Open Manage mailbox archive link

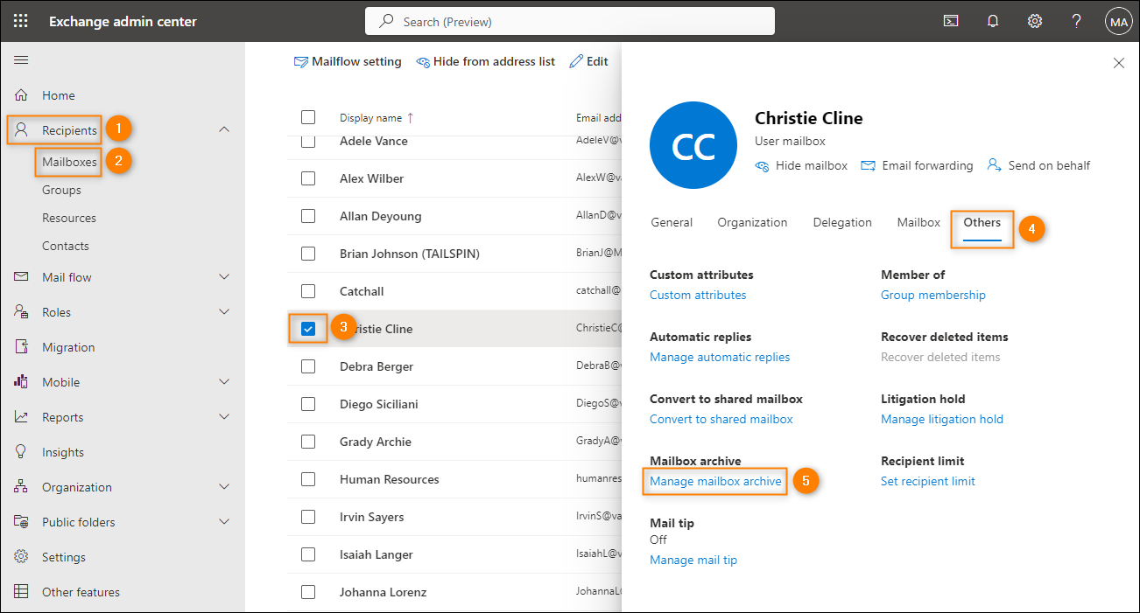pos(715,481)
